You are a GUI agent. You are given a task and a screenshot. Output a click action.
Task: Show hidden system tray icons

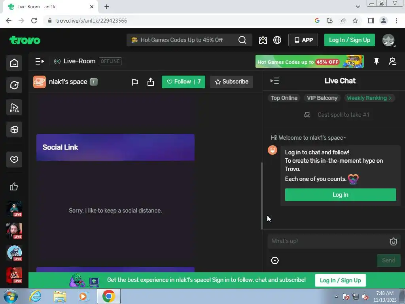pyautogui.click(x=336, y=296)
